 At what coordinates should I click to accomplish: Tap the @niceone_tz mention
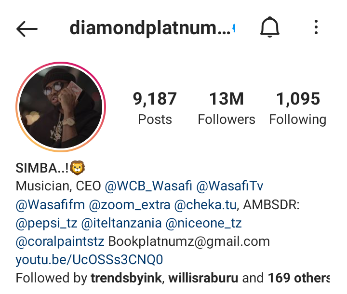coord(203,223)
